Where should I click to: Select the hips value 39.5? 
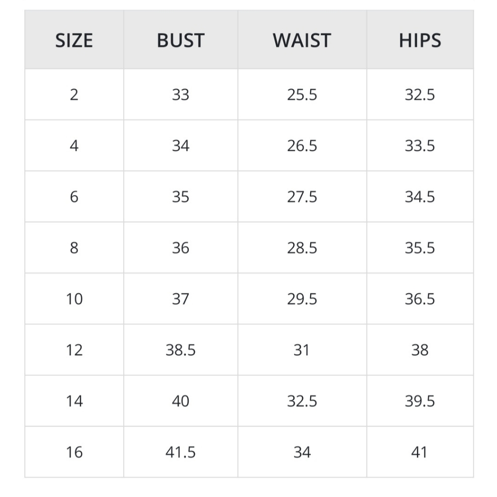(420, 401)
